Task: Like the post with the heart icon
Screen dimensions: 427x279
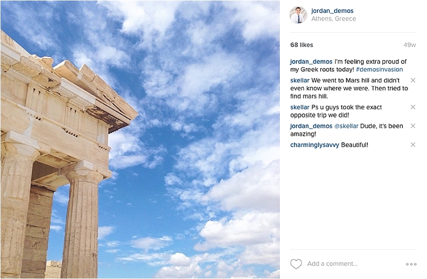Action: 296,264
